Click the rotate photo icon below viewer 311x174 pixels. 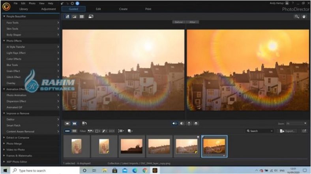pos(84,123)
